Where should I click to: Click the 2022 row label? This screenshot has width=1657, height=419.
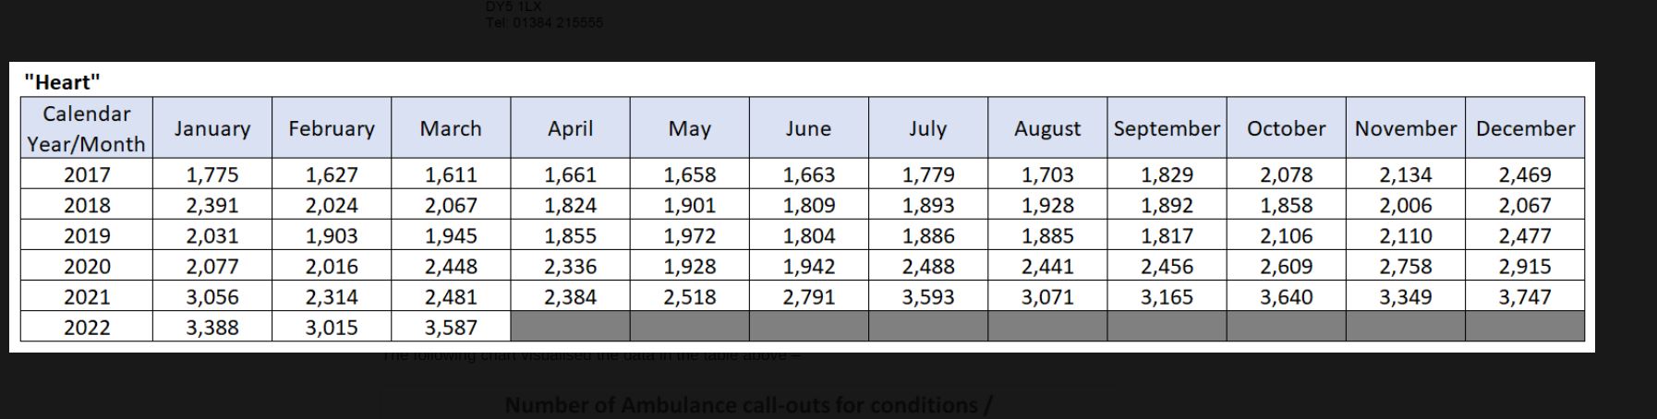point(87,328)
